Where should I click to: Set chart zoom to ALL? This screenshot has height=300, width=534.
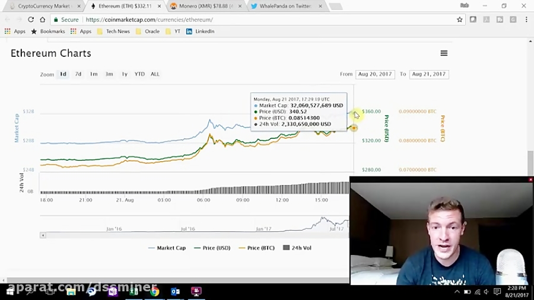tap(155, 74)
